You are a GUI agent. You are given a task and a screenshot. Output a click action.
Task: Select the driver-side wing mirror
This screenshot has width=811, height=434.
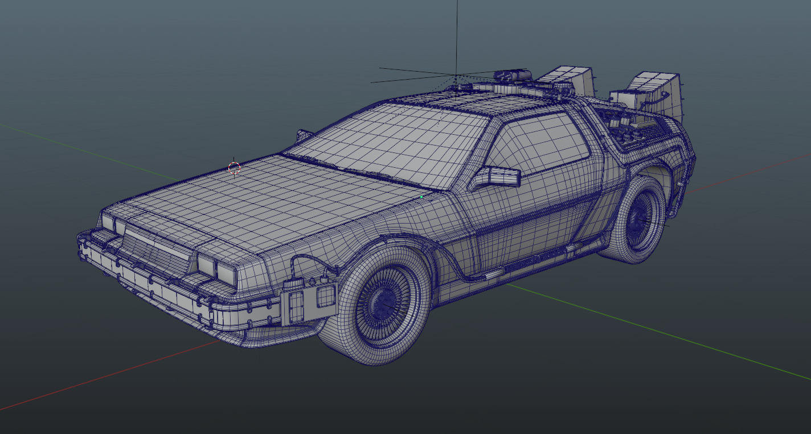[495, 177]
